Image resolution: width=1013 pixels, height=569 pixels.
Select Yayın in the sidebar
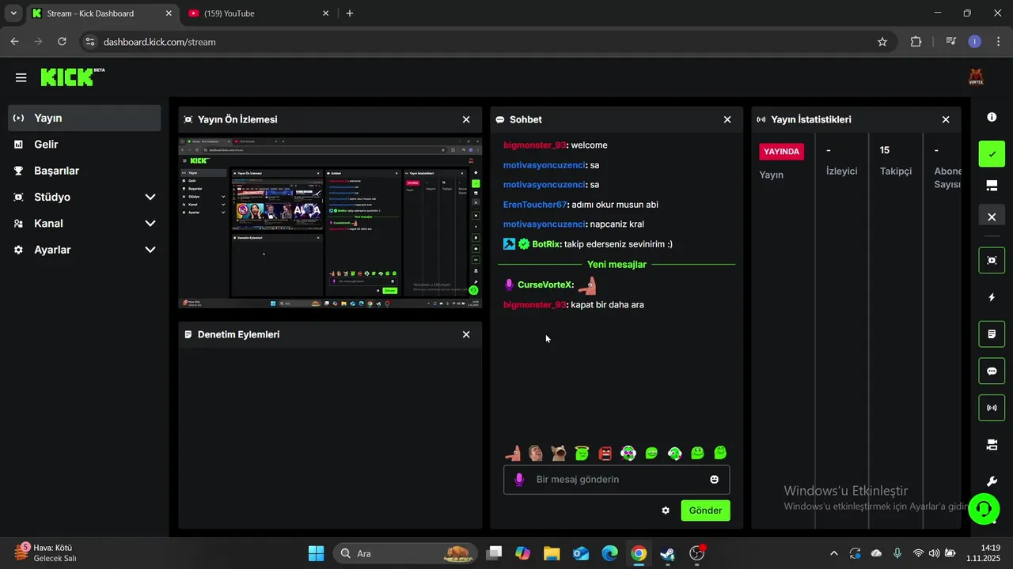point(85,118)
